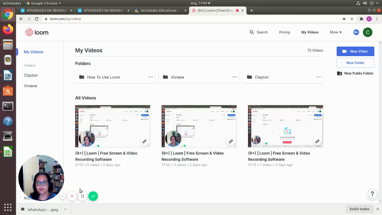Click the New Video button
The height and width of the screenshot is (215, 382).
click(355, 51)
